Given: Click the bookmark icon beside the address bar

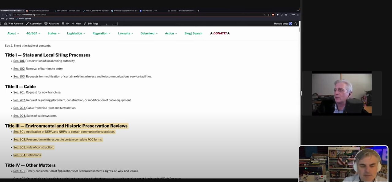Looking at the screenshot, I should coord(10,15).
